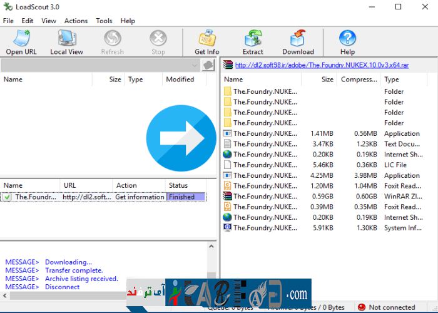Sort archive list by Compressed column
The width and height of the screenshot is (438, 313).
(x=358, y=80)
